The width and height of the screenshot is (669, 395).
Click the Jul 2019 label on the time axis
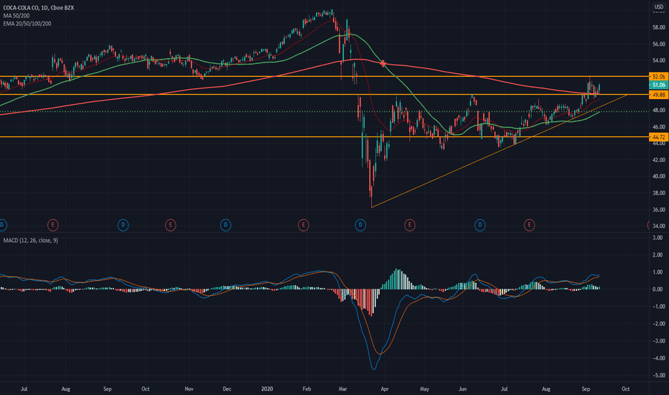(x=24, y=389)
